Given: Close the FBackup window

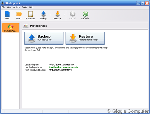Looking at the screenshot, I should (147, 3).
